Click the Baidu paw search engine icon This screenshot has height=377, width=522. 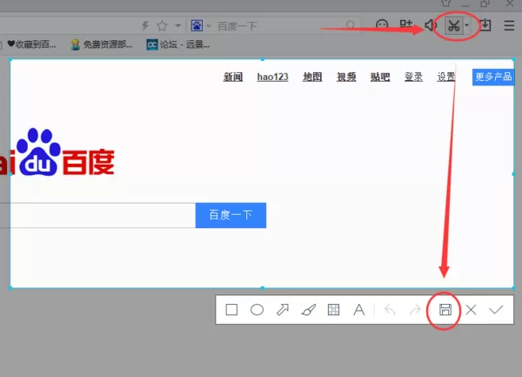tap(197, 25)
